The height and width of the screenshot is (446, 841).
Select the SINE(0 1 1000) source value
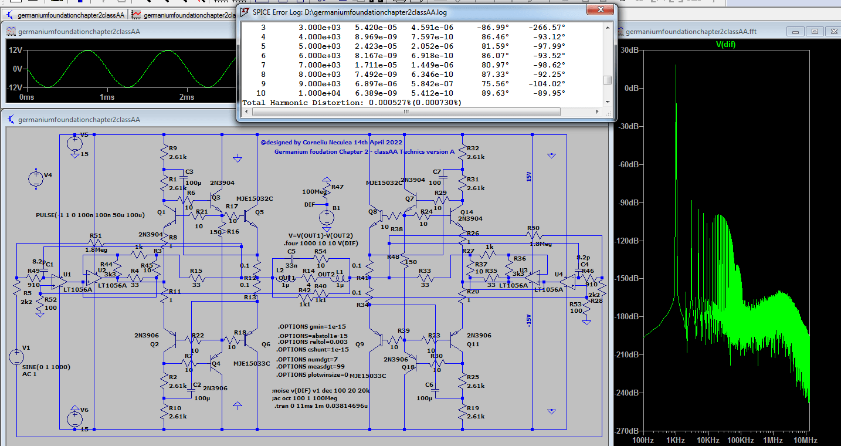(45, 366)
